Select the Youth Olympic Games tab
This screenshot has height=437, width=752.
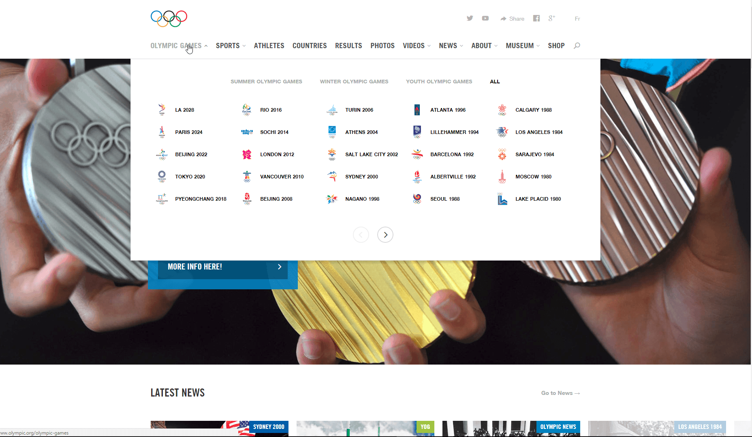pyautogui.click(x=439, y=82)
